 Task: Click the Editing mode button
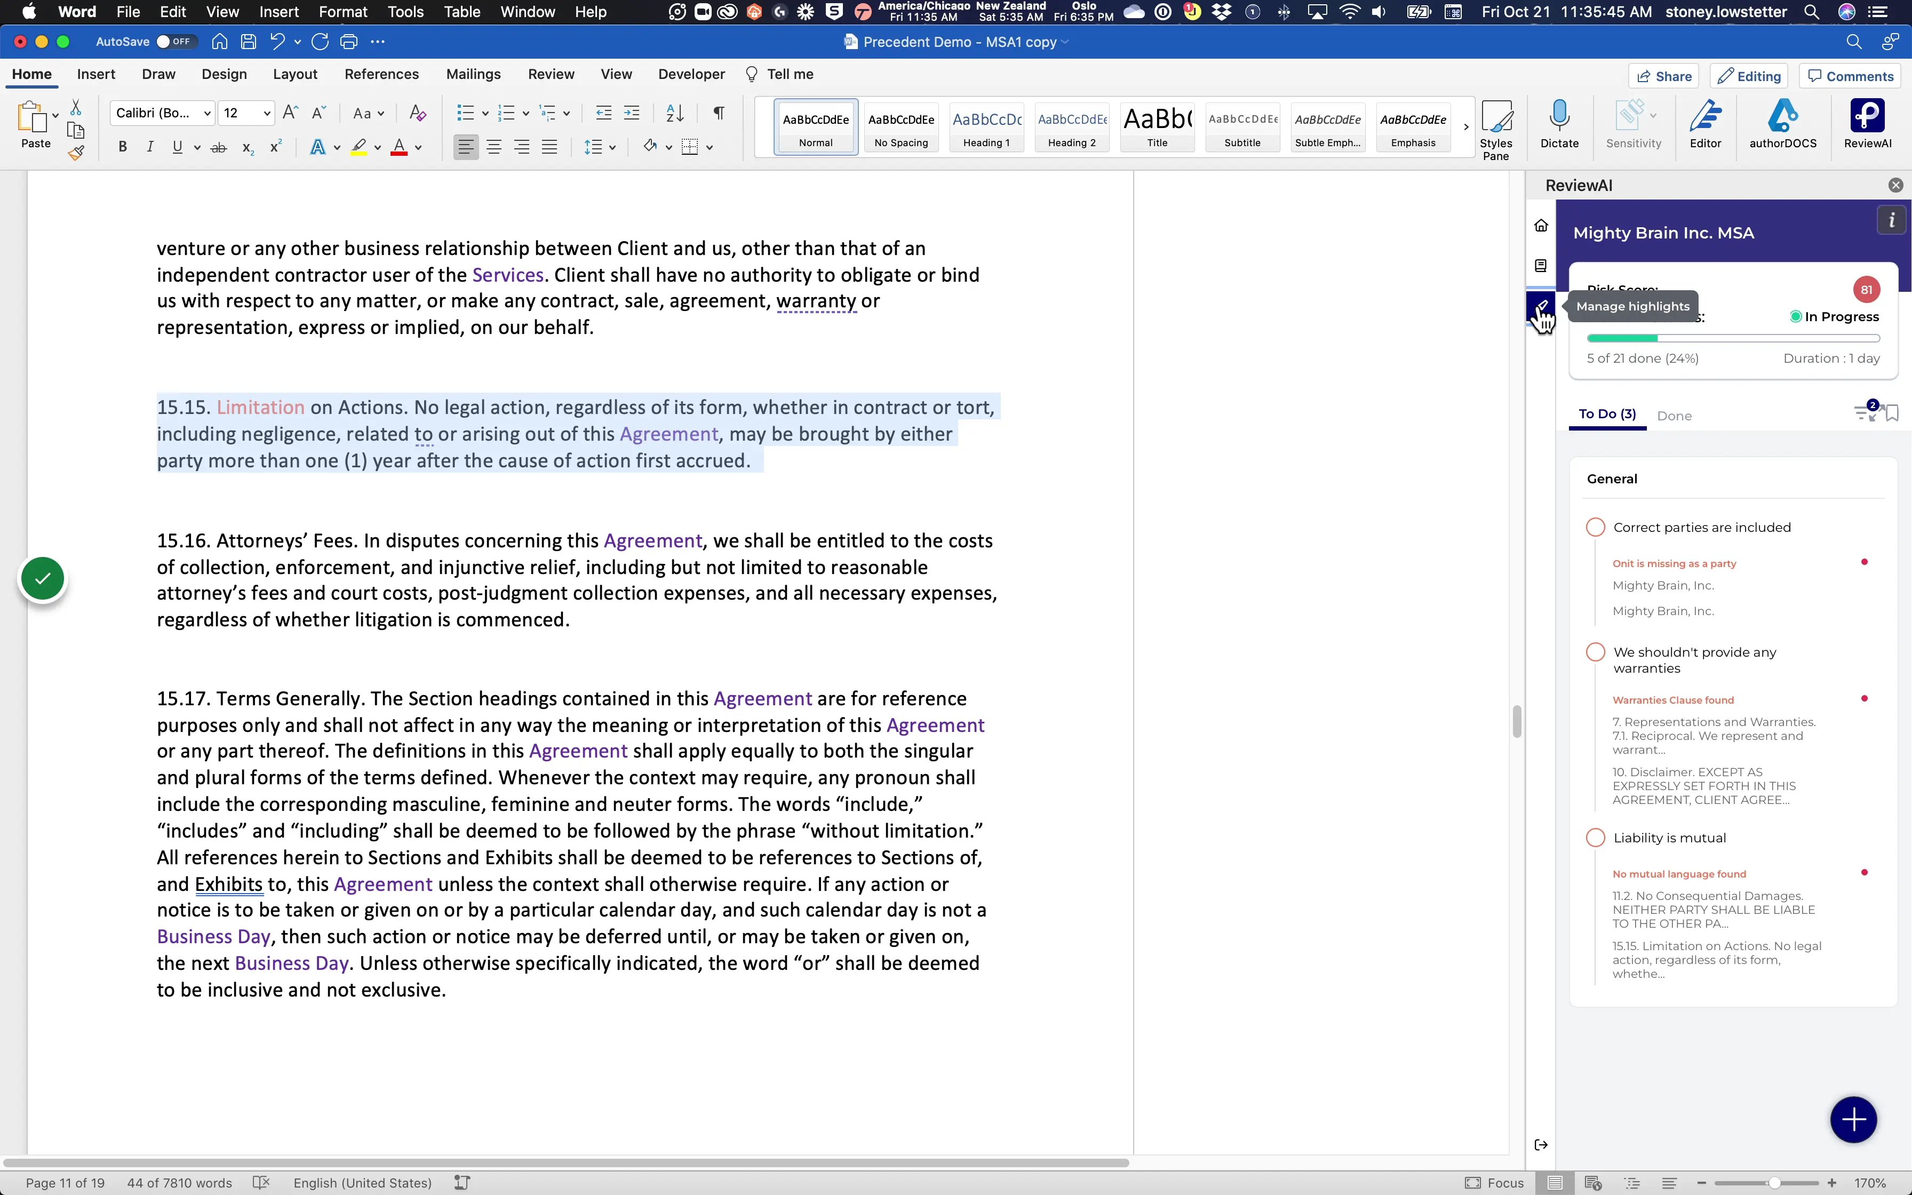click(1749, 76)
